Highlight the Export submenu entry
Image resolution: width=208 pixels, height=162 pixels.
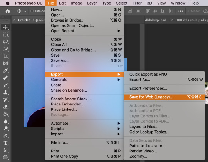(x=84, y=75)
